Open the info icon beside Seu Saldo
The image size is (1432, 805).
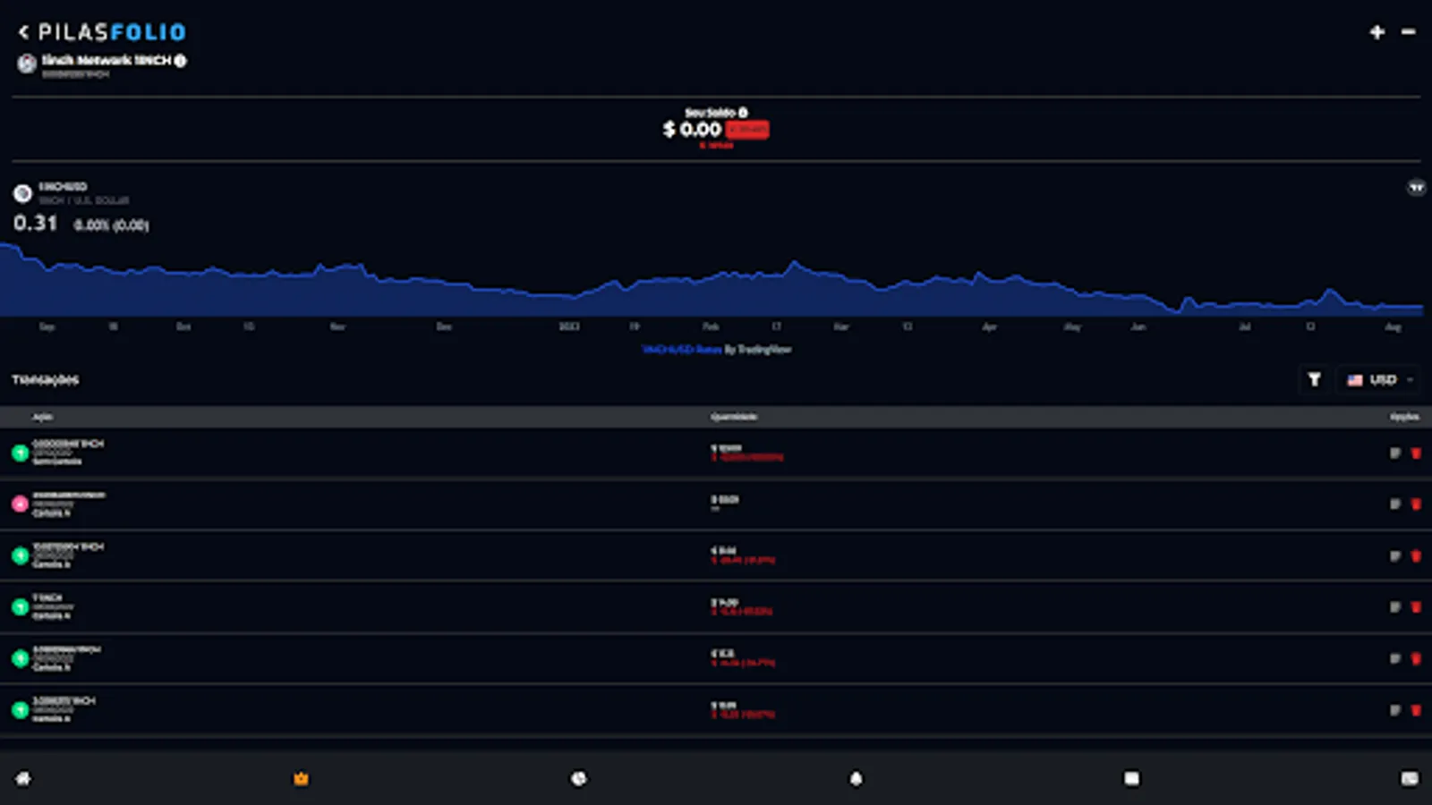(x=743, y=113)
